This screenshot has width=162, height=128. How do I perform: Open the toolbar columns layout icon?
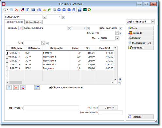pyautogui.click(x=27, y=10)
